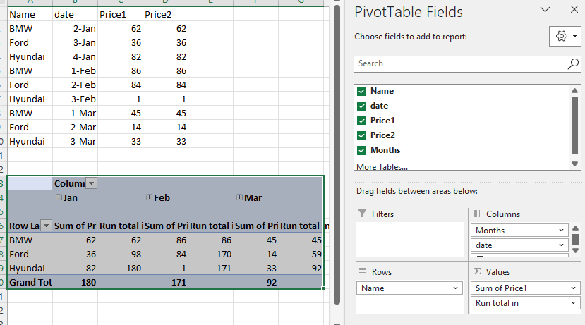Select the 1-Feb date cell
Image resolution: width=585 pixels, height=325 pixels.
[75, 71]
